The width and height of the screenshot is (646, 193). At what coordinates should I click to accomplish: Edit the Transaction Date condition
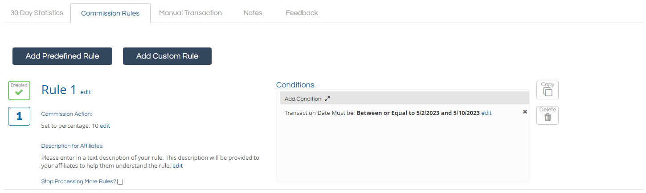click(x=487, y=113)
